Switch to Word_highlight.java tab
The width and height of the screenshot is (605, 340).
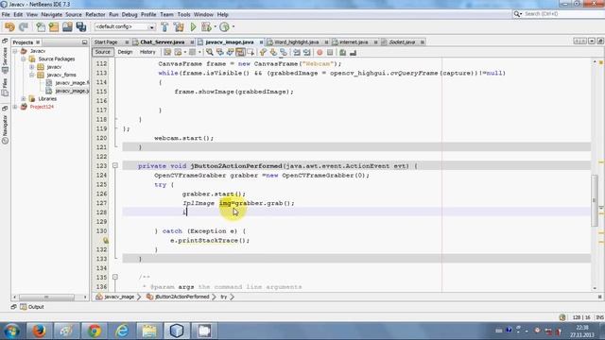click(x=296, y=42)
